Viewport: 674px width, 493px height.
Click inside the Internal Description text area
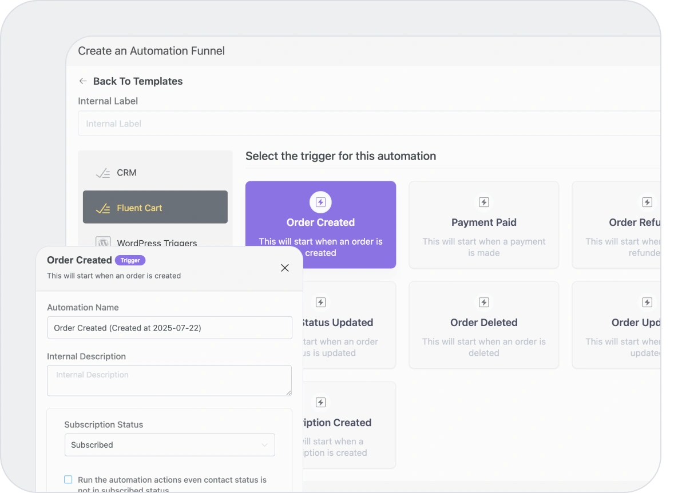coord(169,380)
